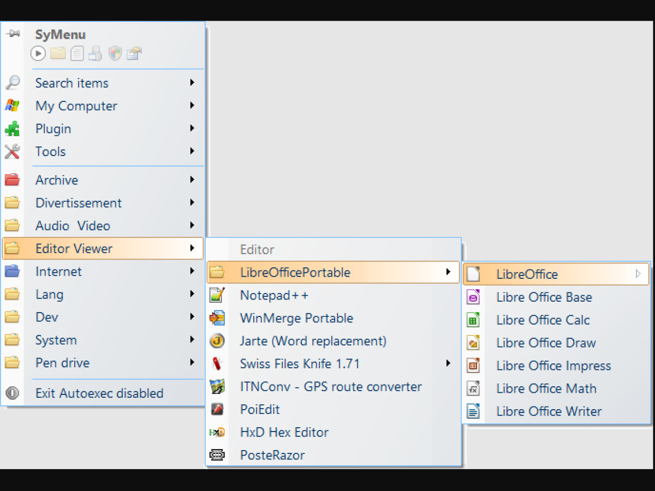Click the HxD Hex Editor icon
655x491 pixels.
point(217,432)
